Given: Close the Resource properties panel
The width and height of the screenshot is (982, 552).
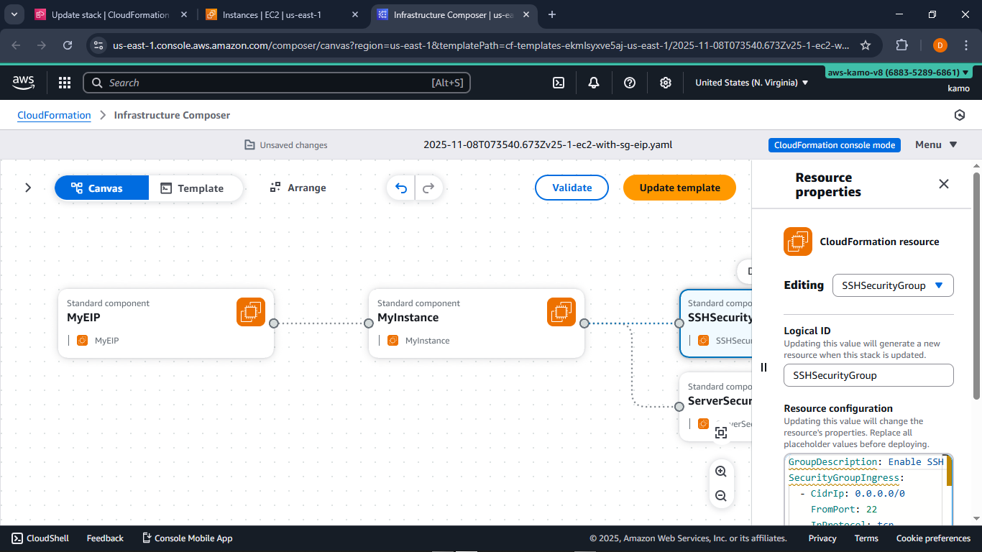Looking at the screenshot, I should click(944, 184).
